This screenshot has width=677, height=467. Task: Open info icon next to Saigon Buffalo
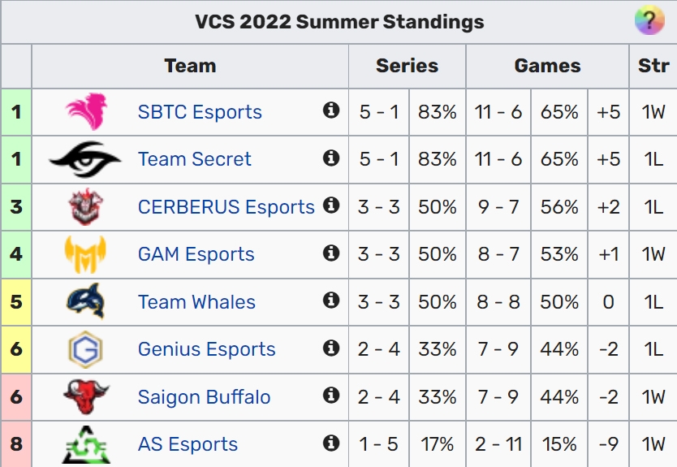pyautogui.click(x=331, y=395)
